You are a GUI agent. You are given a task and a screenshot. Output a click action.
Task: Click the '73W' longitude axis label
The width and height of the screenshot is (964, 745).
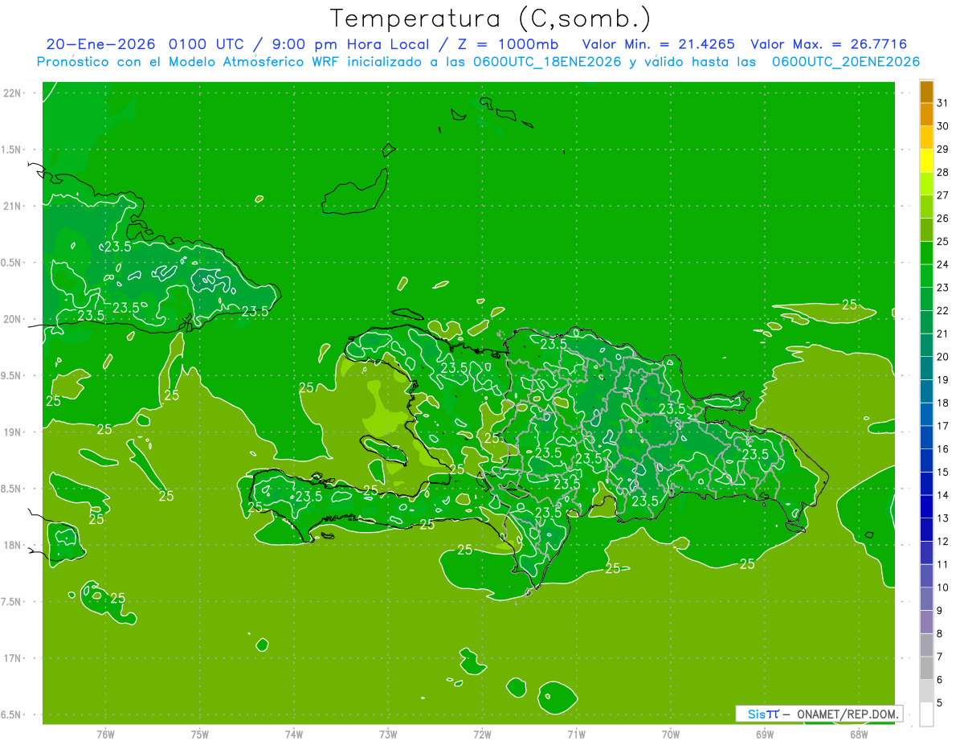388,734
